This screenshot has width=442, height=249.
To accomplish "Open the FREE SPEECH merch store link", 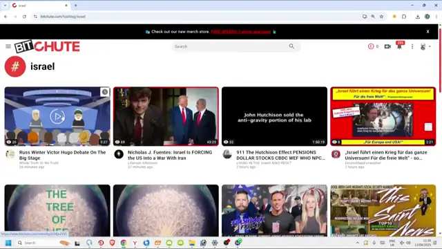I will (x=241, y=32).
